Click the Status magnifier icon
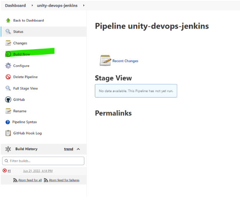The height and width of the screenshot is (200, 240). point(8,32)
